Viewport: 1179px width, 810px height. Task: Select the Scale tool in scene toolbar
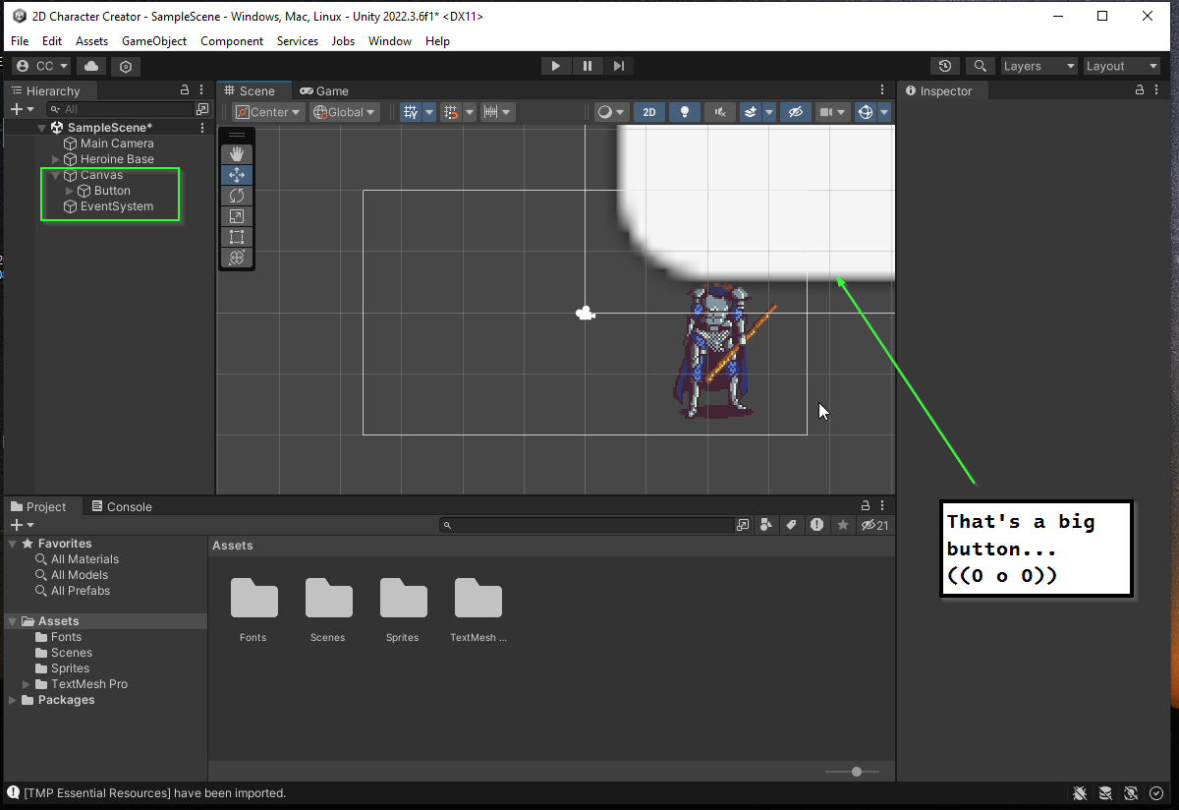click(236, 216)
